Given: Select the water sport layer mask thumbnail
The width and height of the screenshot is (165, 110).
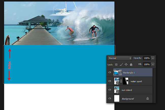Looking at the screenshot, I should (126, 81).
